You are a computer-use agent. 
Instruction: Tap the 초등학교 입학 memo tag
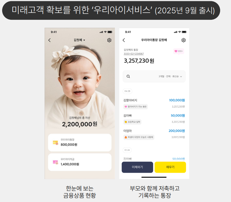[x=132, y=122]
